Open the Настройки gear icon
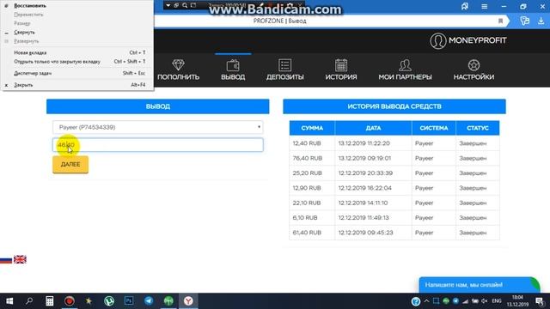Screen dimensions: 550x309 coord(474,65)
